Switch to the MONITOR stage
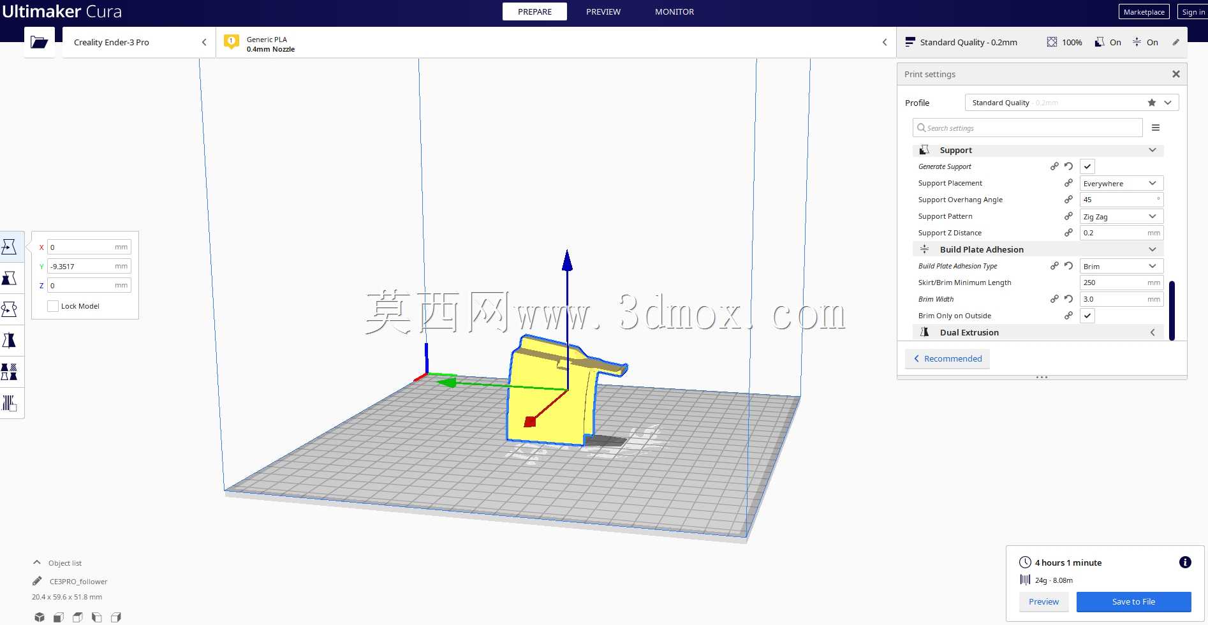 [674, 11]
